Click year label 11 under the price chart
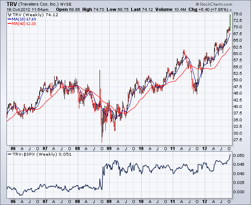The width and height of the screenshot is (251, 205). pos(172,148)
